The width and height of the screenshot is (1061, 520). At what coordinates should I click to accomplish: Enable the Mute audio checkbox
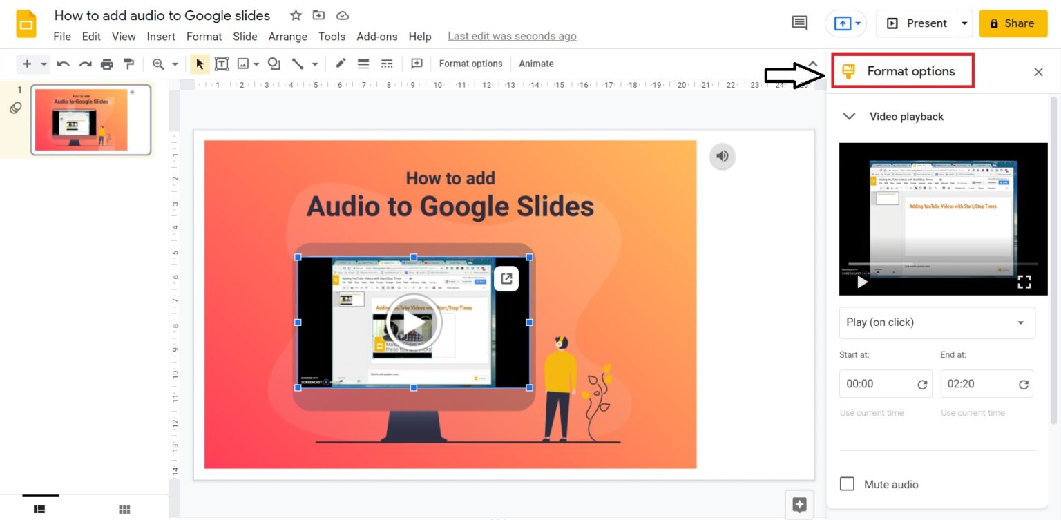coord(847,483)
